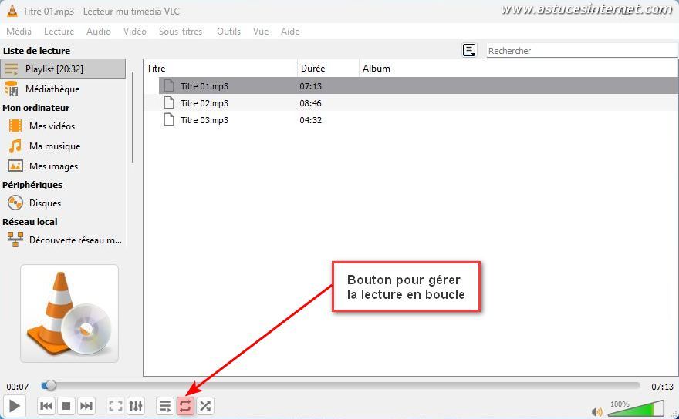Change playlist view mode icon
Viewport: 679px width, 419px height.
tap(469, 51)
